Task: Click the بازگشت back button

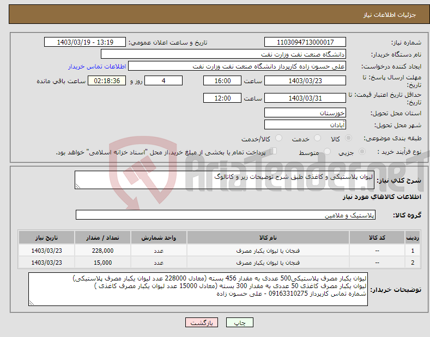Action: click(x=202, y=323)
